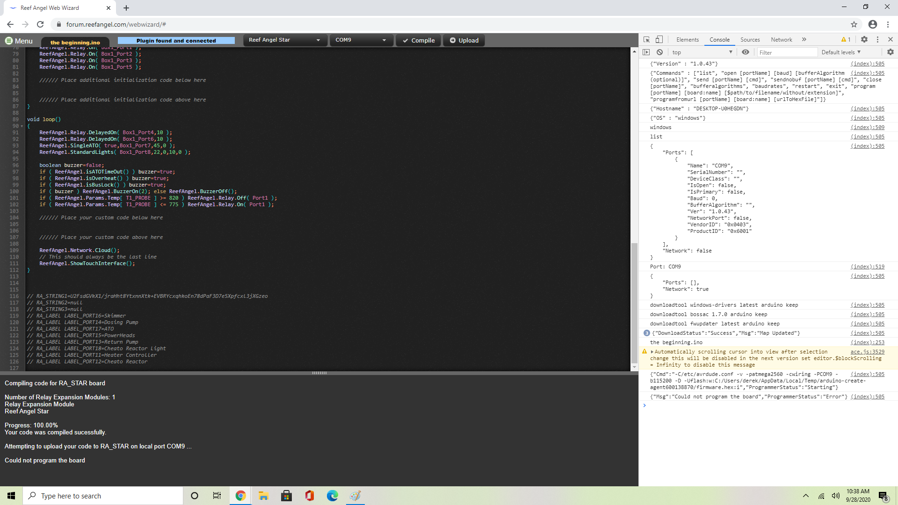This screenshot has width=898, height=505.
Task: Open the (index):253 source link
Action: [868, 342]
